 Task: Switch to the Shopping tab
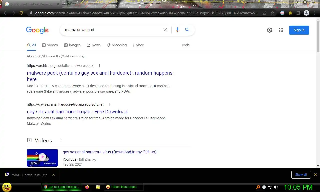[117, 45]
